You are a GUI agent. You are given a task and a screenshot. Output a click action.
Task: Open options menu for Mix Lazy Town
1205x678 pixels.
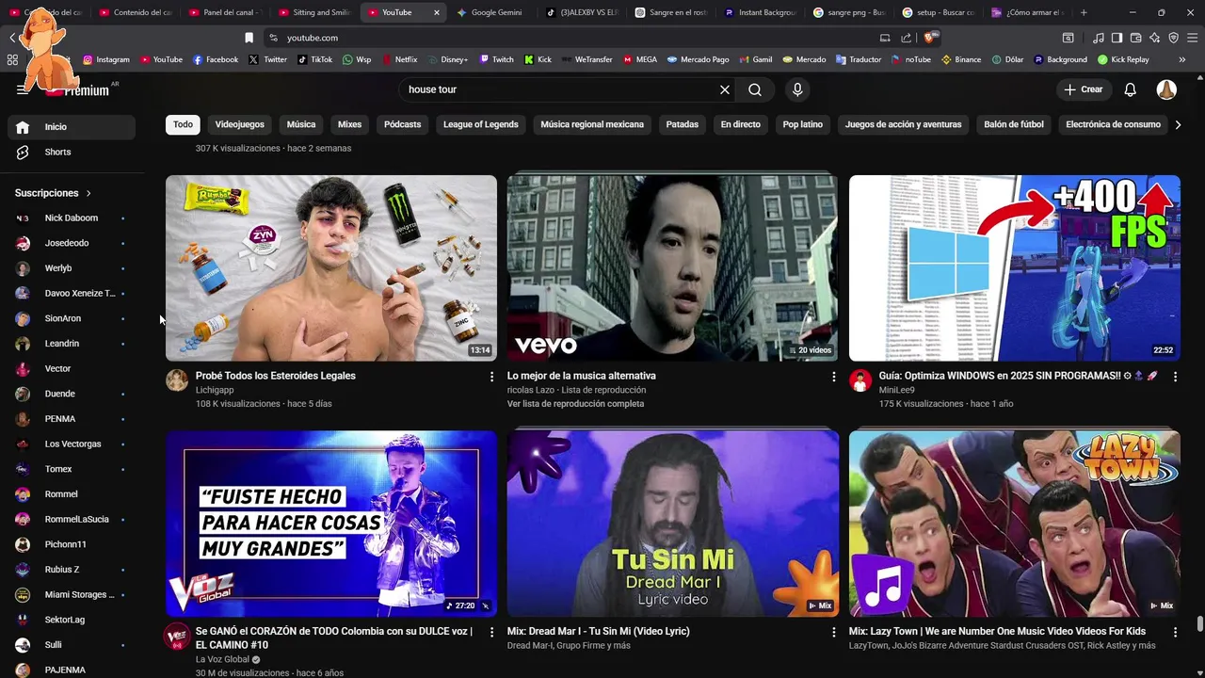pos(1175,632)
